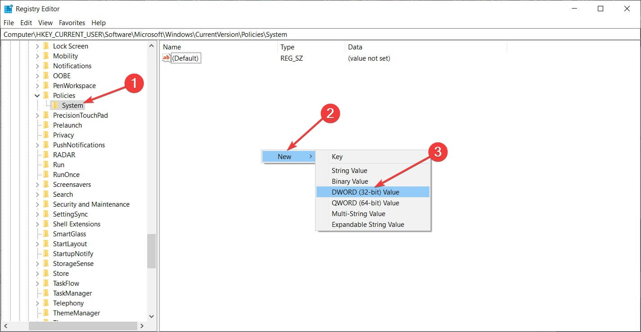Open the Favorites menu
Image resolution: width=641 pixels, height=332 pixels.
[x=72, y=22]
